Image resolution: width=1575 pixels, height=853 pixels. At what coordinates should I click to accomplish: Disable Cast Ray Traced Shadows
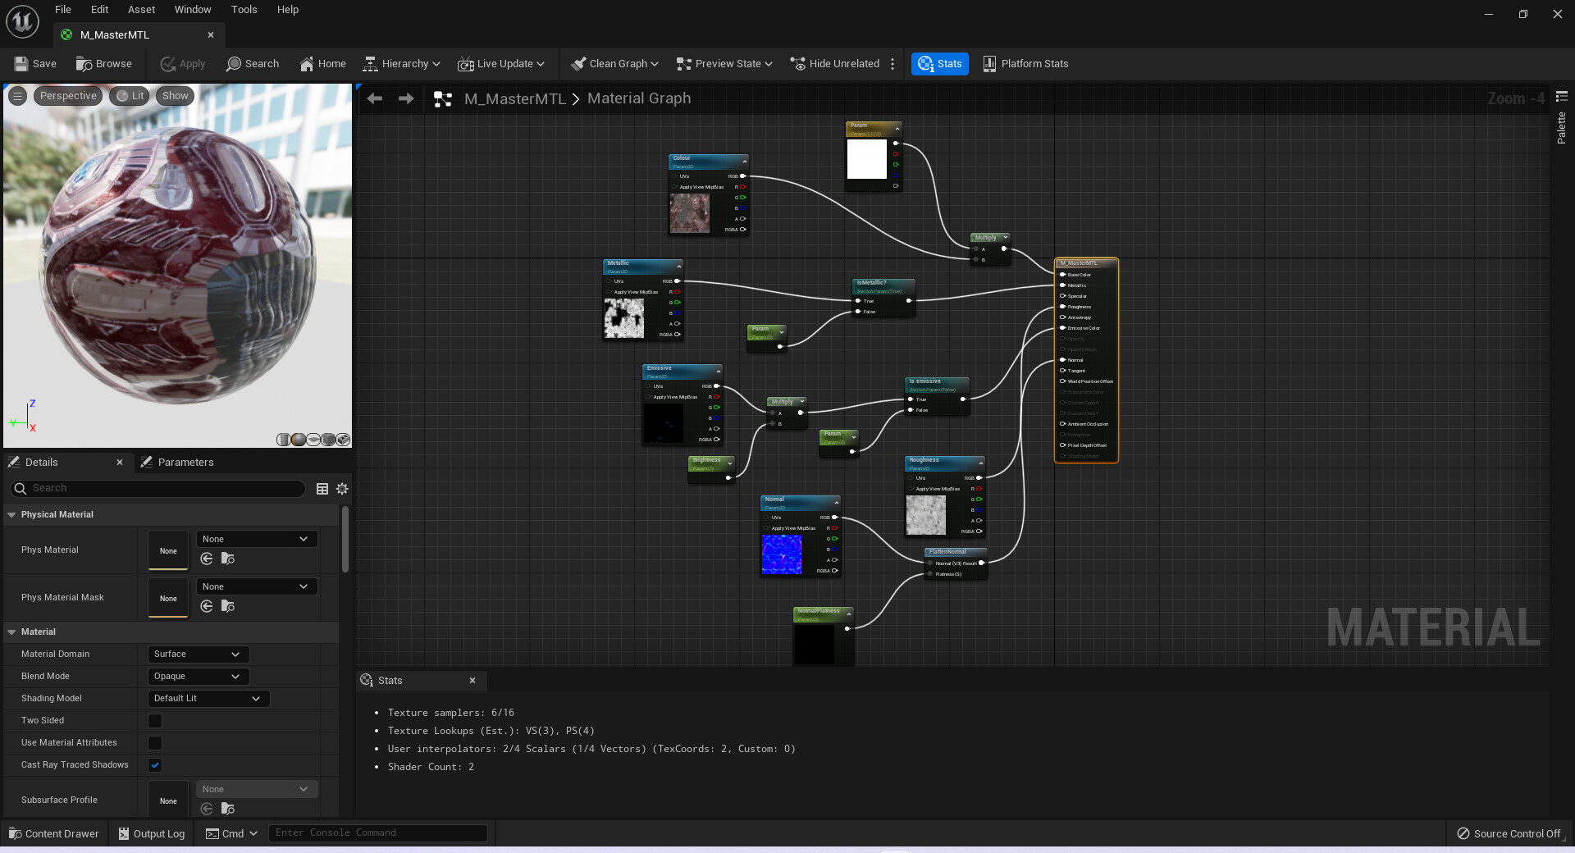(154, 765)
